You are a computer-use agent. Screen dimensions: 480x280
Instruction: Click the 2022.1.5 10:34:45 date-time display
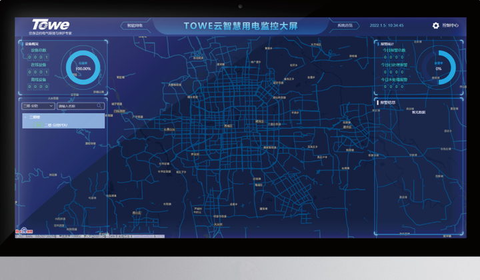[x=387, y=25]
